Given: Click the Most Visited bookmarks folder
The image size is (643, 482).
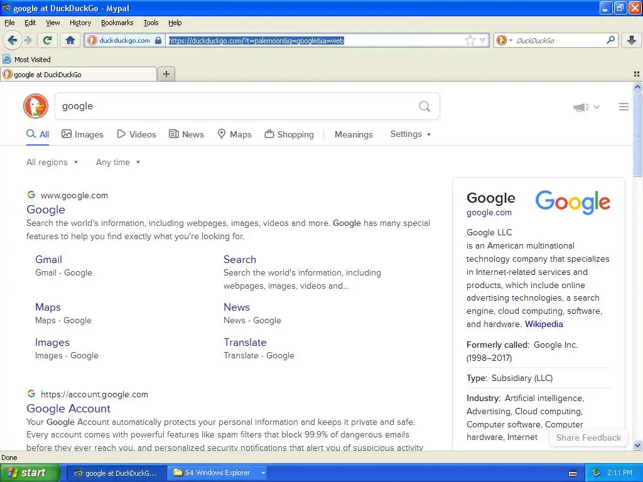Looking at the screenshot, I should 26,60.
